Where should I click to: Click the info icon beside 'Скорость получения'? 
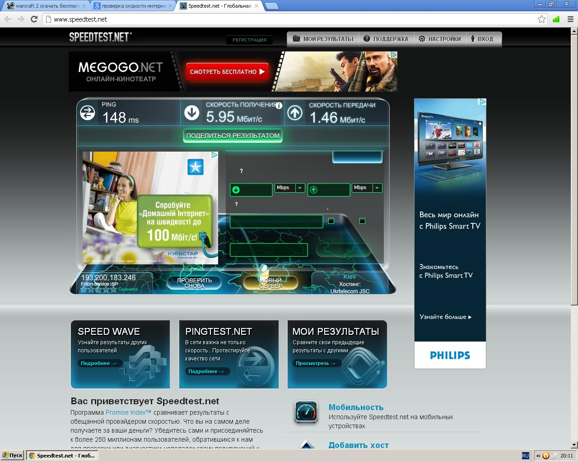tap(279, 106)
